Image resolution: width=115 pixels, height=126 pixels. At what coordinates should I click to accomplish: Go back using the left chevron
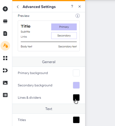point(18,7)
